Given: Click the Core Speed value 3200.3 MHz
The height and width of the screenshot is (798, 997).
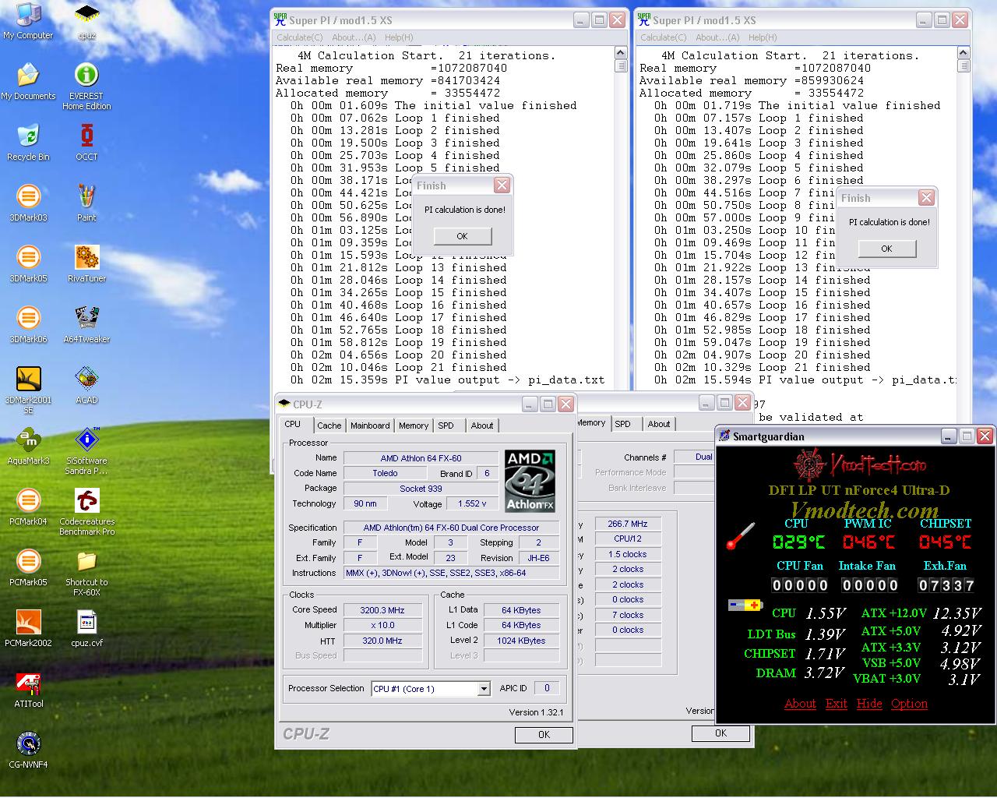Looking at the screenshot, I should (x=382, y=610).
